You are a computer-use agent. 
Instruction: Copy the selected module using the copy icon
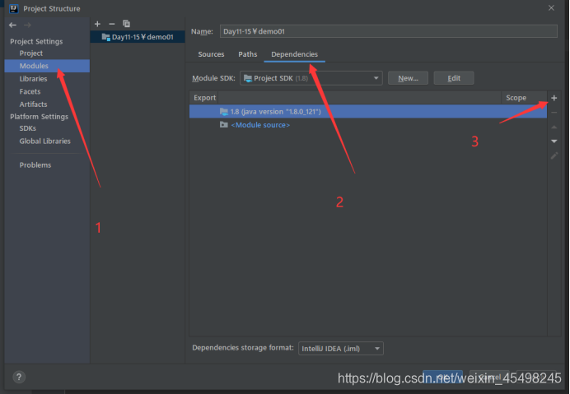click(126, 24)
